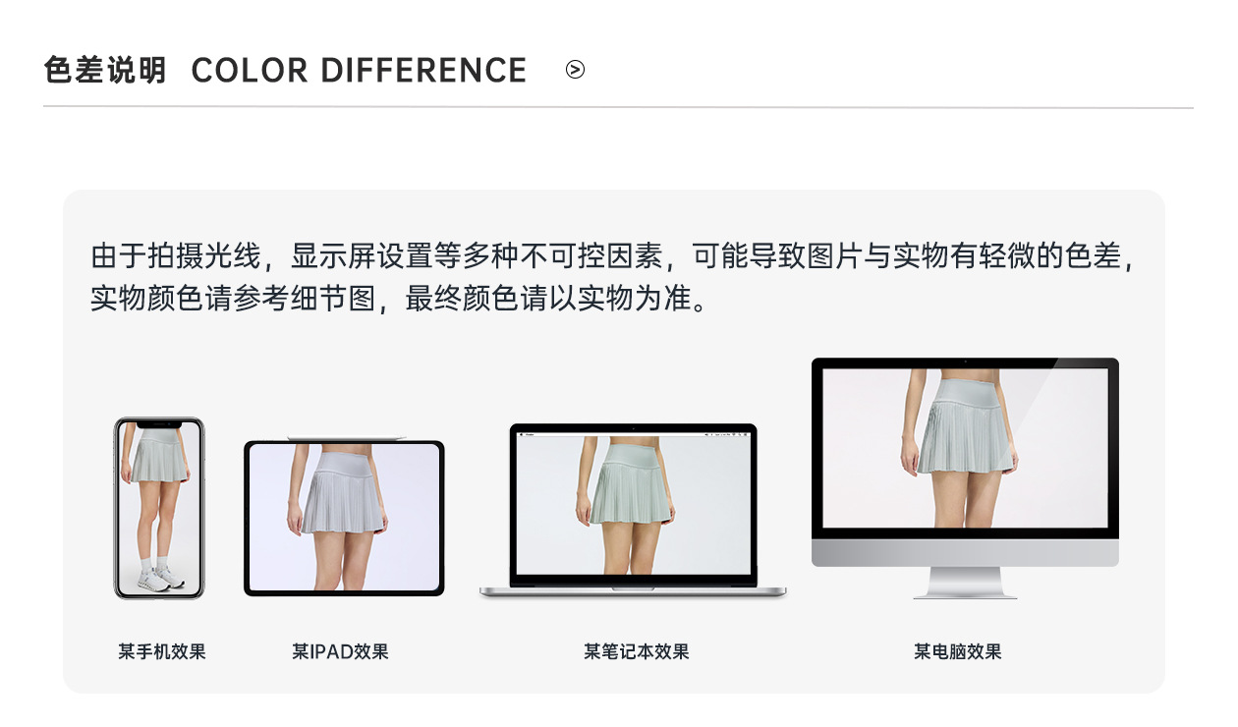The height and width of the screenshot is (727, 1238).
Task: Click the 某笔记本效果 caption
Action: coord(637,651)
